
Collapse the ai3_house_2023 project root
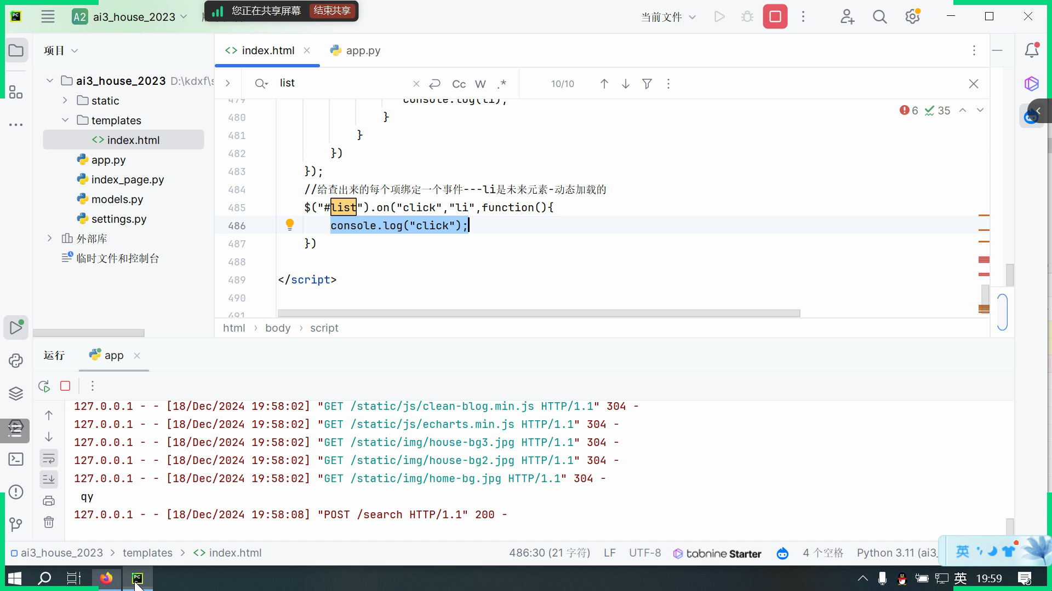pyautogui.click(x=50, y=81)
